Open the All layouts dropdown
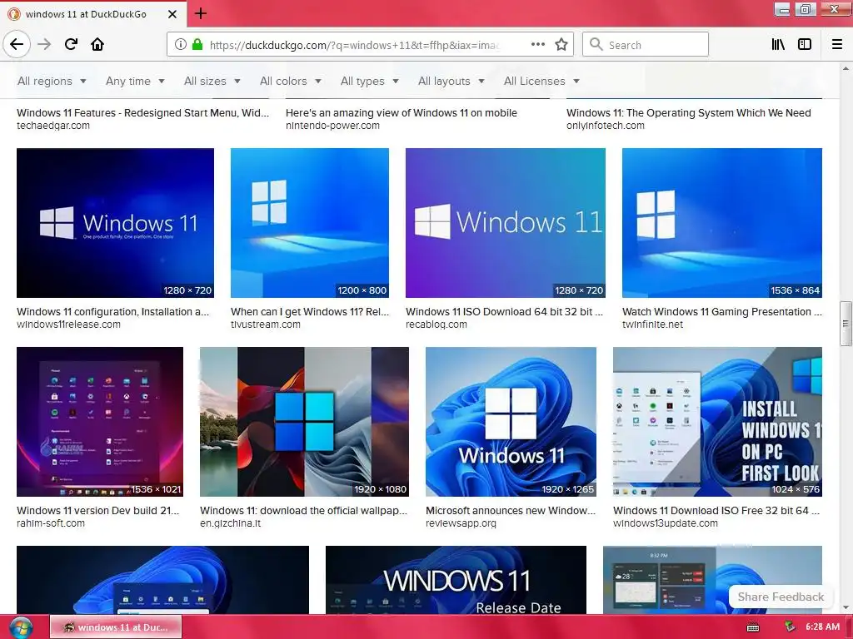Viewport: 853px width, 639px height. point(451,81)
